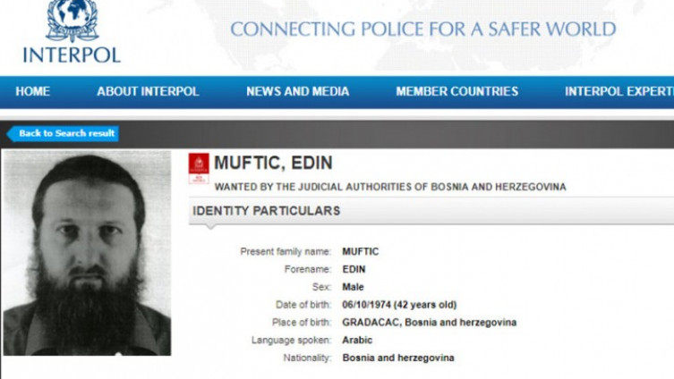
Task: Open the wanted person's mugshot photo
Action: tap(86, 252)
